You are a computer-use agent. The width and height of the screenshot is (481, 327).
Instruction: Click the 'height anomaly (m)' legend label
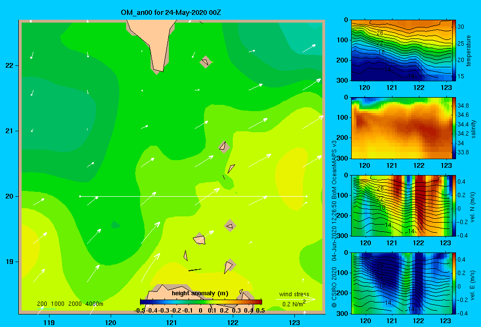pyautogui.click(x=200, y=293)
